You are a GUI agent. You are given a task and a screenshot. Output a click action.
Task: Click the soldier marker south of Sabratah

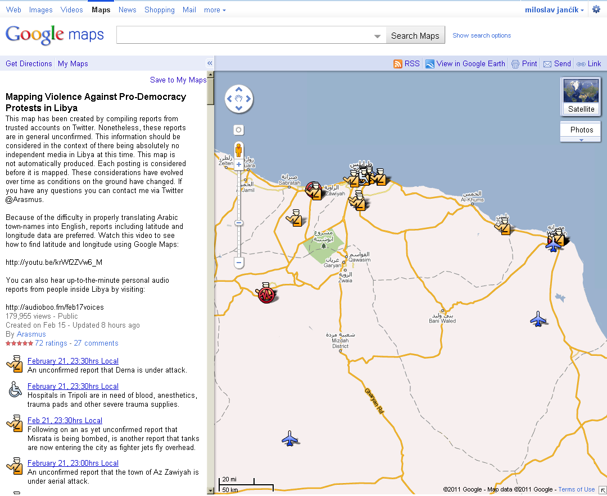[x=296, y=218]
